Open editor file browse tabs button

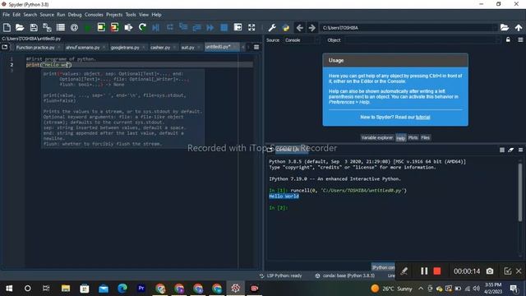coord(5,47)
